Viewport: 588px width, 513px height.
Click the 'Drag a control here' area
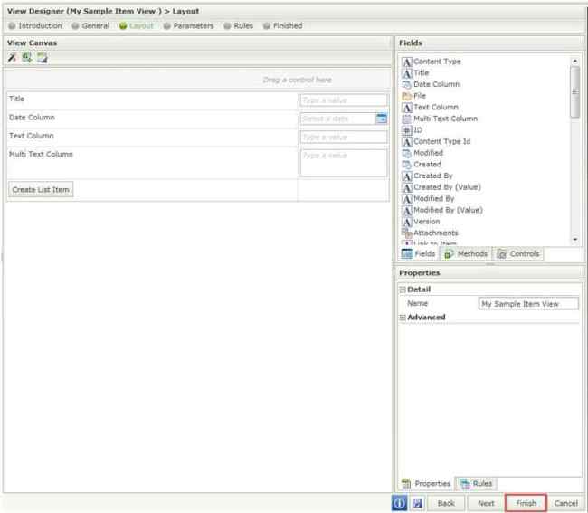198,80
